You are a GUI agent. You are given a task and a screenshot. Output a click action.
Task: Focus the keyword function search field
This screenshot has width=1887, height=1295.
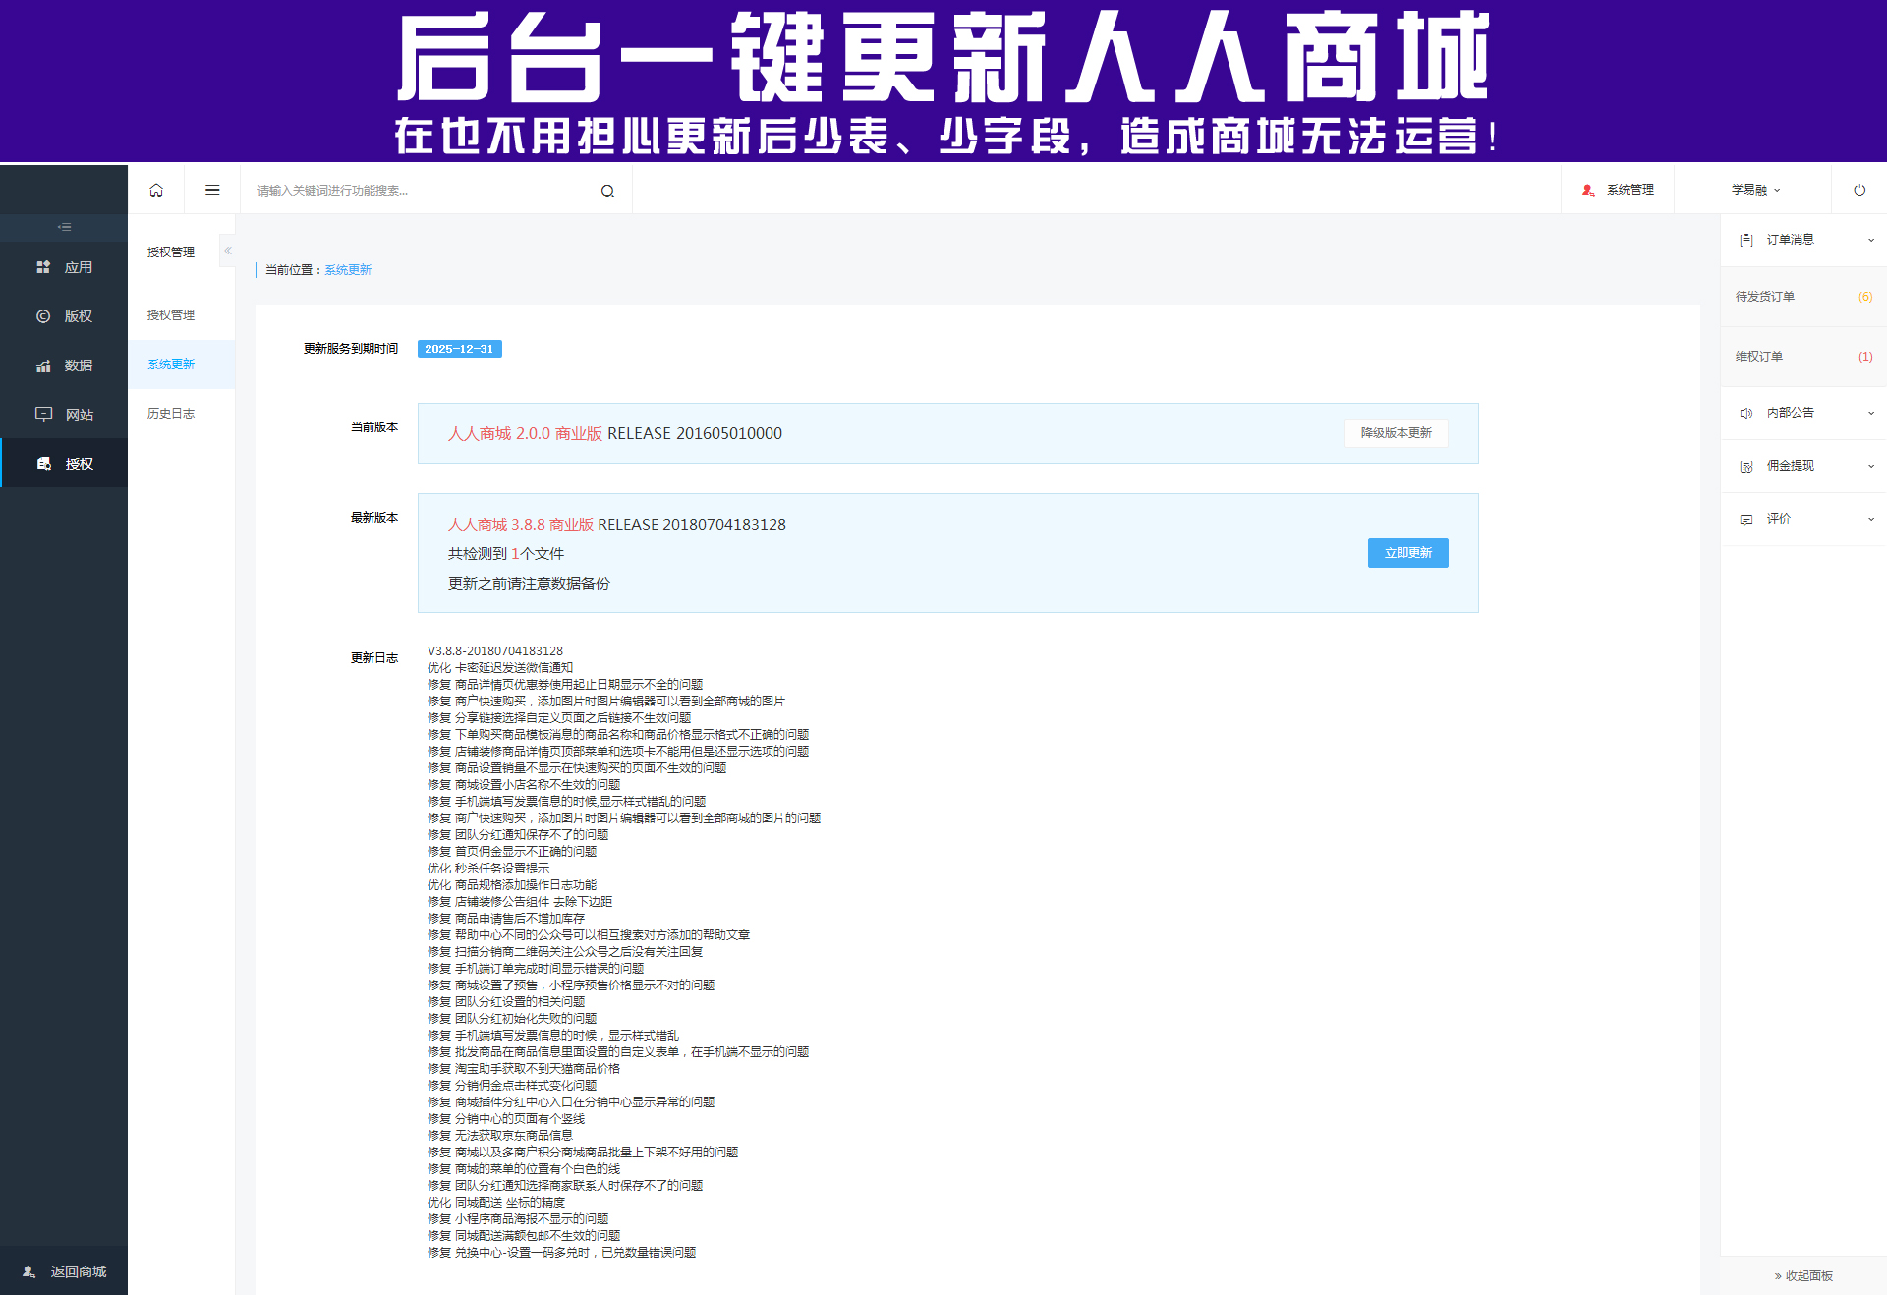423,191
